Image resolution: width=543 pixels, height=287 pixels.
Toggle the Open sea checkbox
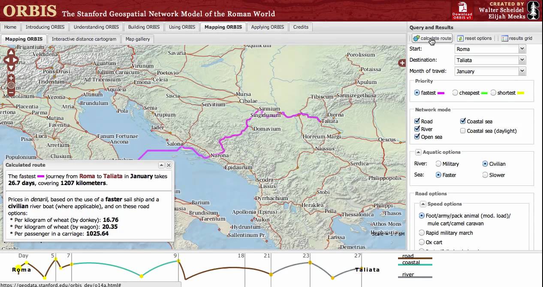[x=417, y=137]
